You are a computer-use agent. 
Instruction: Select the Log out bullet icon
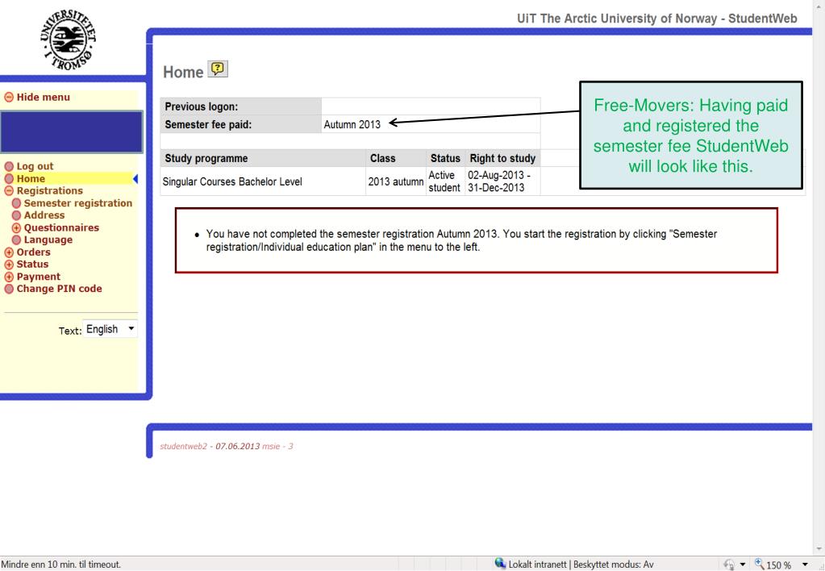pyautogui.click(x=8, y=165)
